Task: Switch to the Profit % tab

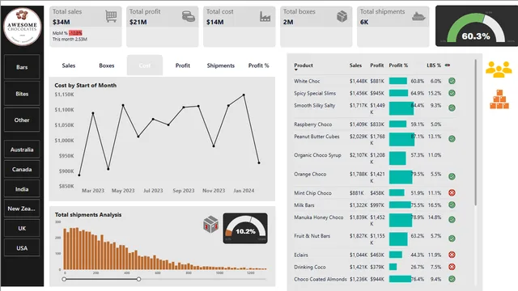Action: coord(259,65)
